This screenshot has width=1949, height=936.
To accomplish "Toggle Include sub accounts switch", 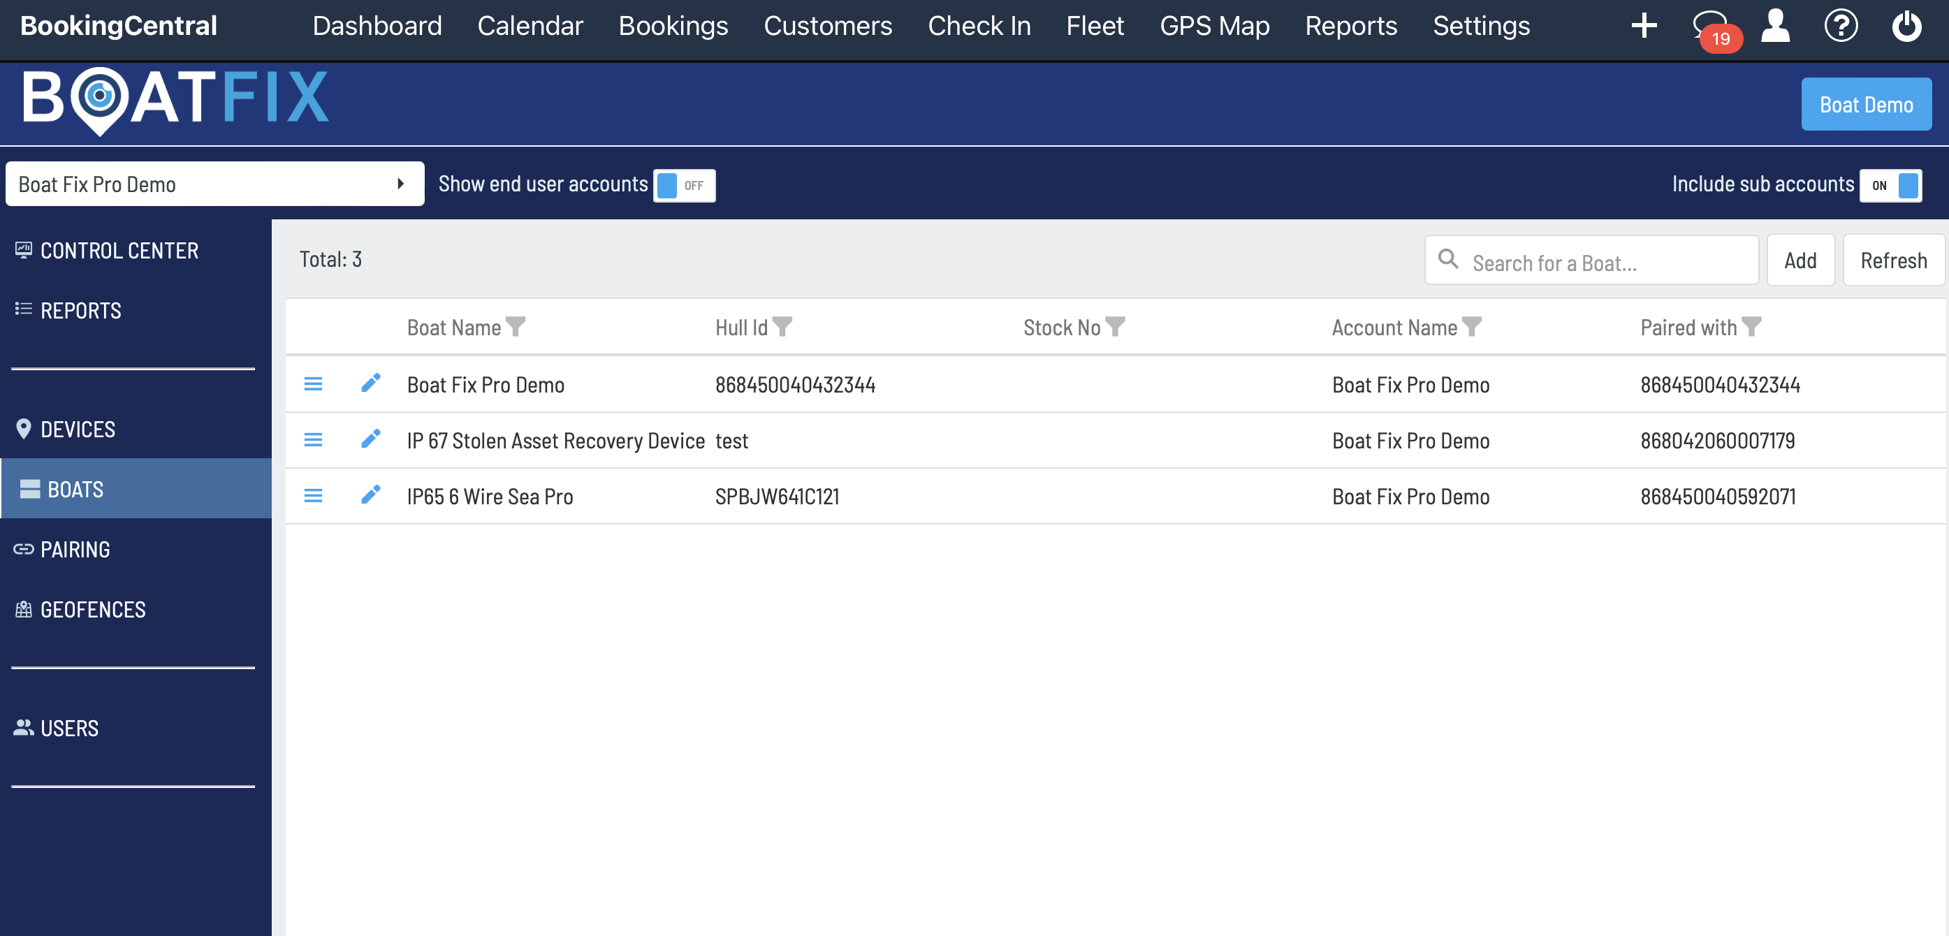I will coord(1890,185).
